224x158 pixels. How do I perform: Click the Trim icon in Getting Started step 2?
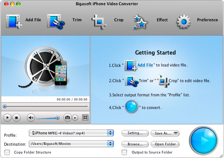click(131, 81)
